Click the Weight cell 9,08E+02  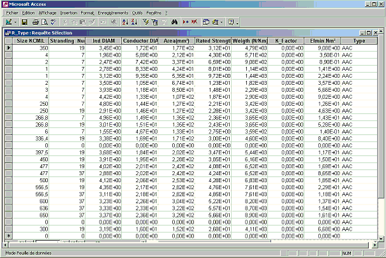[249, 62]
